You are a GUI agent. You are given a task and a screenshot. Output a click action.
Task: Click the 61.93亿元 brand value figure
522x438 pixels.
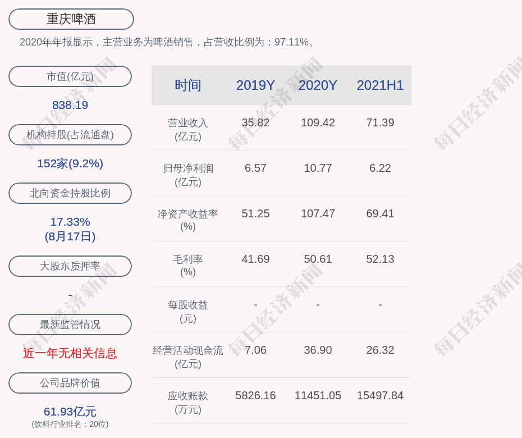pos(70,412)
